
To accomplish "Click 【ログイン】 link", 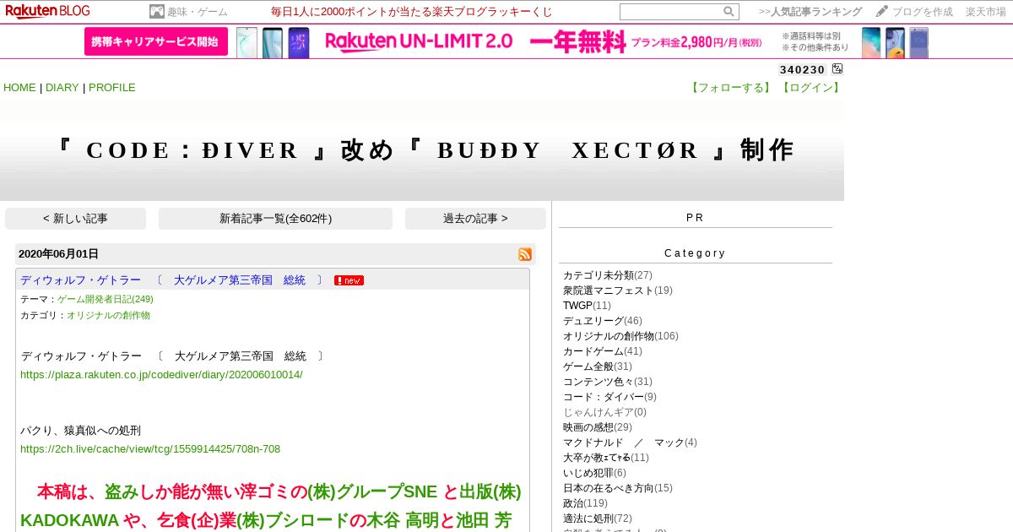I will [x=810, y=88].
